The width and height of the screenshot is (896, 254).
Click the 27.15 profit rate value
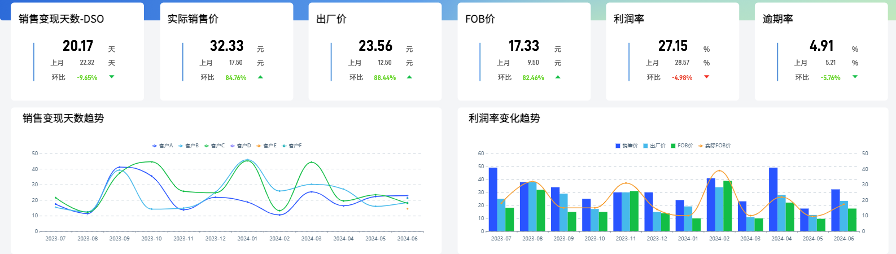pyautogui.click(x=673, y=46)
